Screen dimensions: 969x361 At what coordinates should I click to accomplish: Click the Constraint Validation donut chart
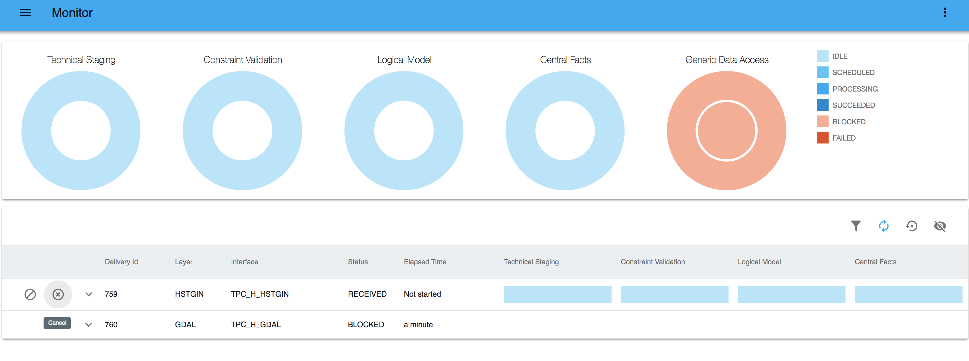pyautogui.click(x=242, y=131)
